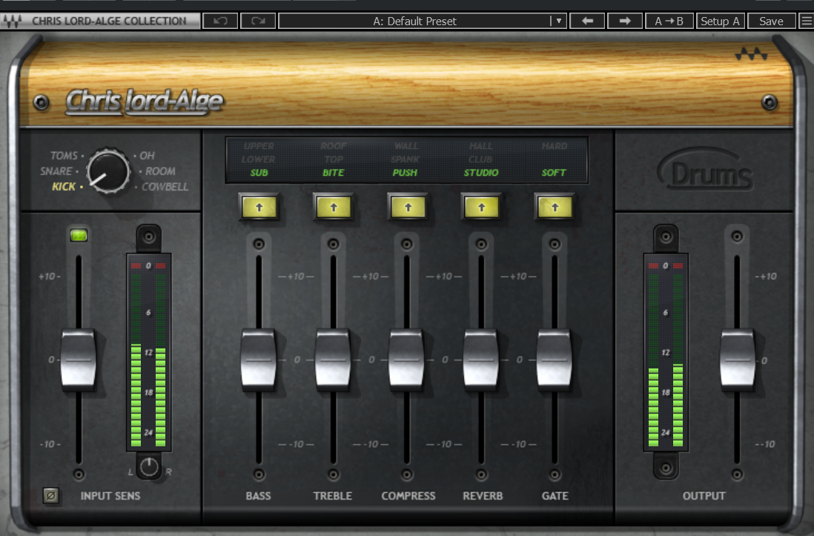Click the bottom button under Compress fader
Viewport: 814px width, 536px height.
[x=407, y=474]
